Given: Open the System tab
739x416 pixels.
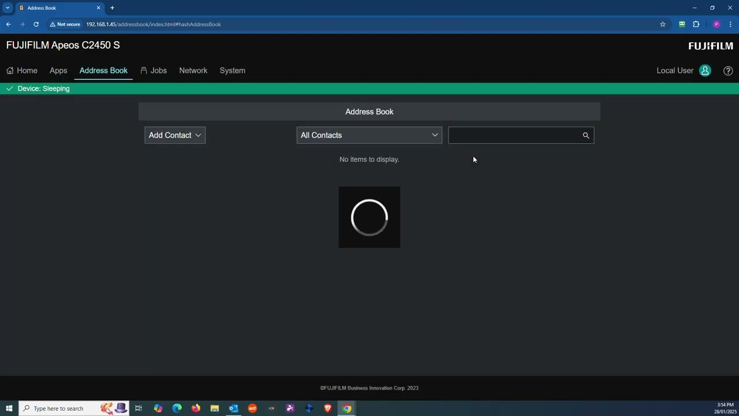Looking at the screenshot, I should click(x=232, y=70).
